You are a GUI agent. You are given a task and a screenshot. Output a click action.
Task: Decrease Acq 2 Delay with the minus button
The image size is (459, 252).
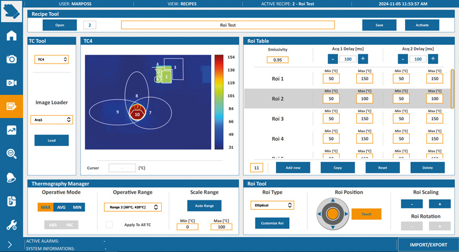pyautogui.click(x=403, y=59)
